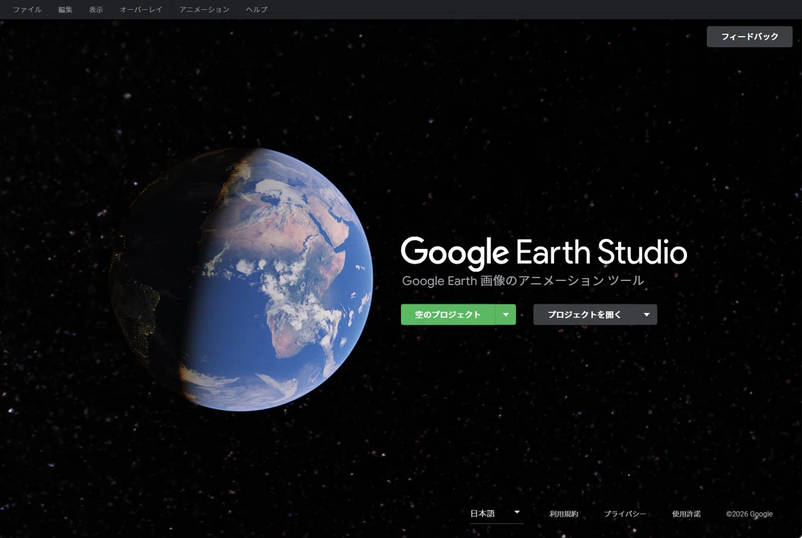This screenshot has height=538, width=802.
Task: Expand the arrow beside 空のプロジェクト
Action: [x=506, y=314]
